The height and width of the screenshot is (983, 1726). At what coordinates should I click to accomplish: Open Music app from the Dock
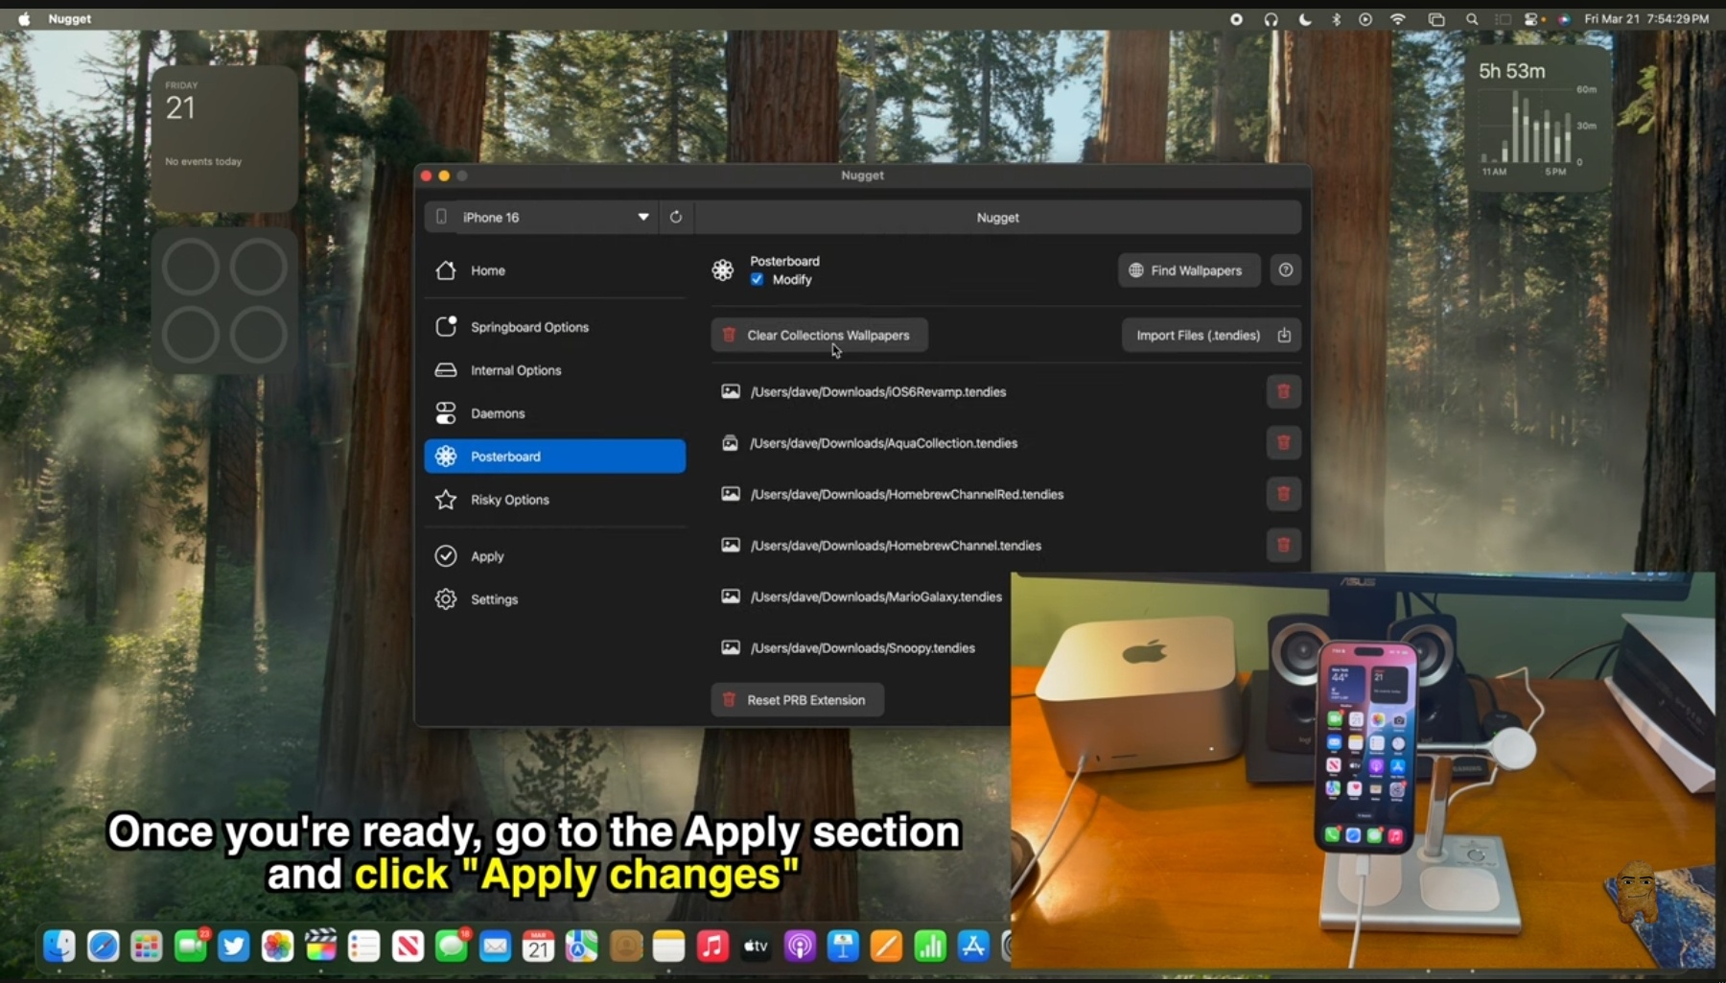coord(712,947)
